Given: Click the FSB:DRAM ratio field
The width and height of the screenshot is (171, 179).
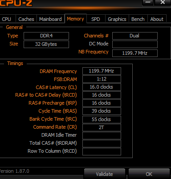Looking at the screenshot, I should click(102, 79).
